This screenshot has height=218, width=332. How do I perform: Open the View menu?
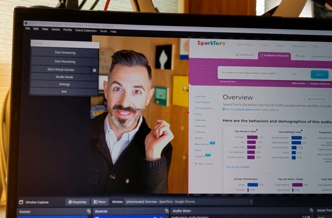45,29
